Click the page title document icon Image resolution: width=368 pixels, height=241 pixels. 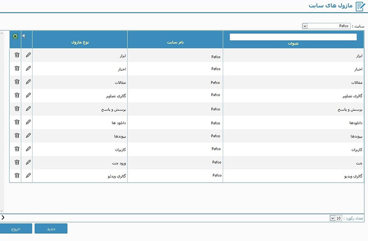point(360,6)
